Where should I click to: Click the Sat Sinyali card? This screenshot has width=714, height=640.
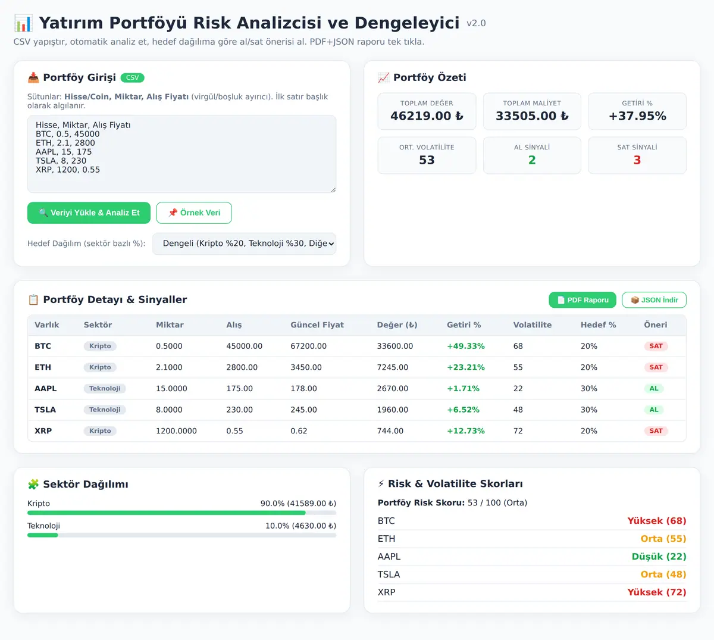click(x=637, y=155)
